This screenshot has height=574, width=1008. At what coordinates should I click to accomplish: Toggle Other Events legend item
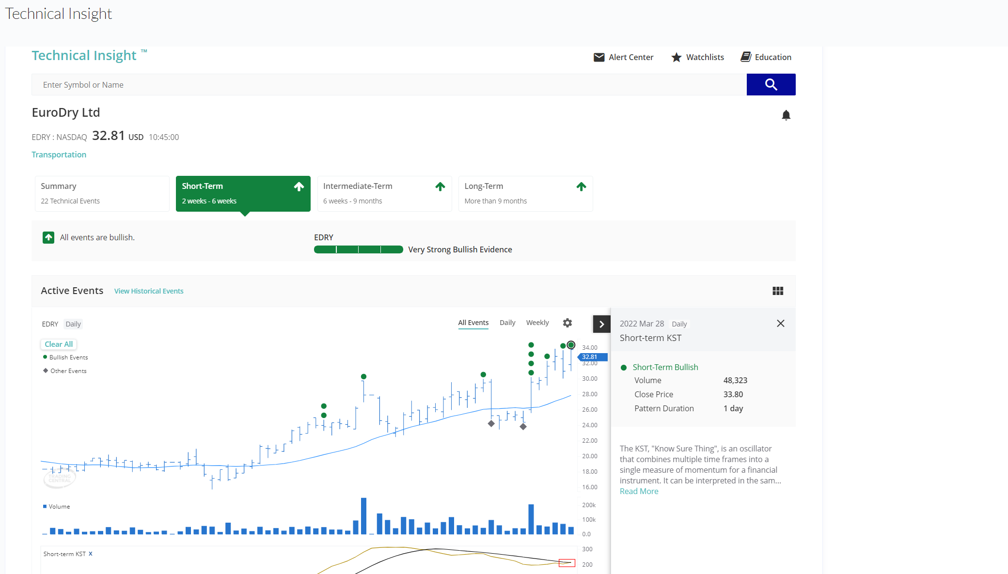tap(65, 371)
